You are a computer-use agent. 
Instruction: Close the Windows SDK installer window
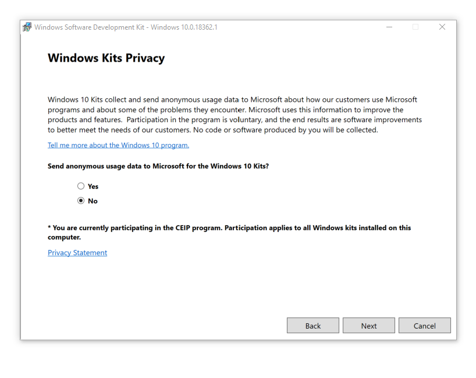click(442, 27)
